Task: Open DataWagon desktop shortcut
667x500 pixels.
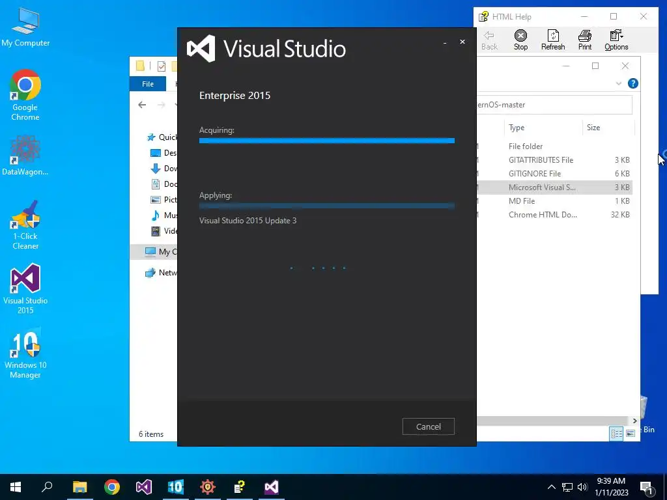Action: pyautogui.click(x=25, y=156)
